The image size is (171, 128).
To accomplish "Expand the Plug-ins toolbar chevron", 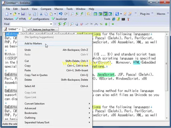I will (x=152, y=13).
